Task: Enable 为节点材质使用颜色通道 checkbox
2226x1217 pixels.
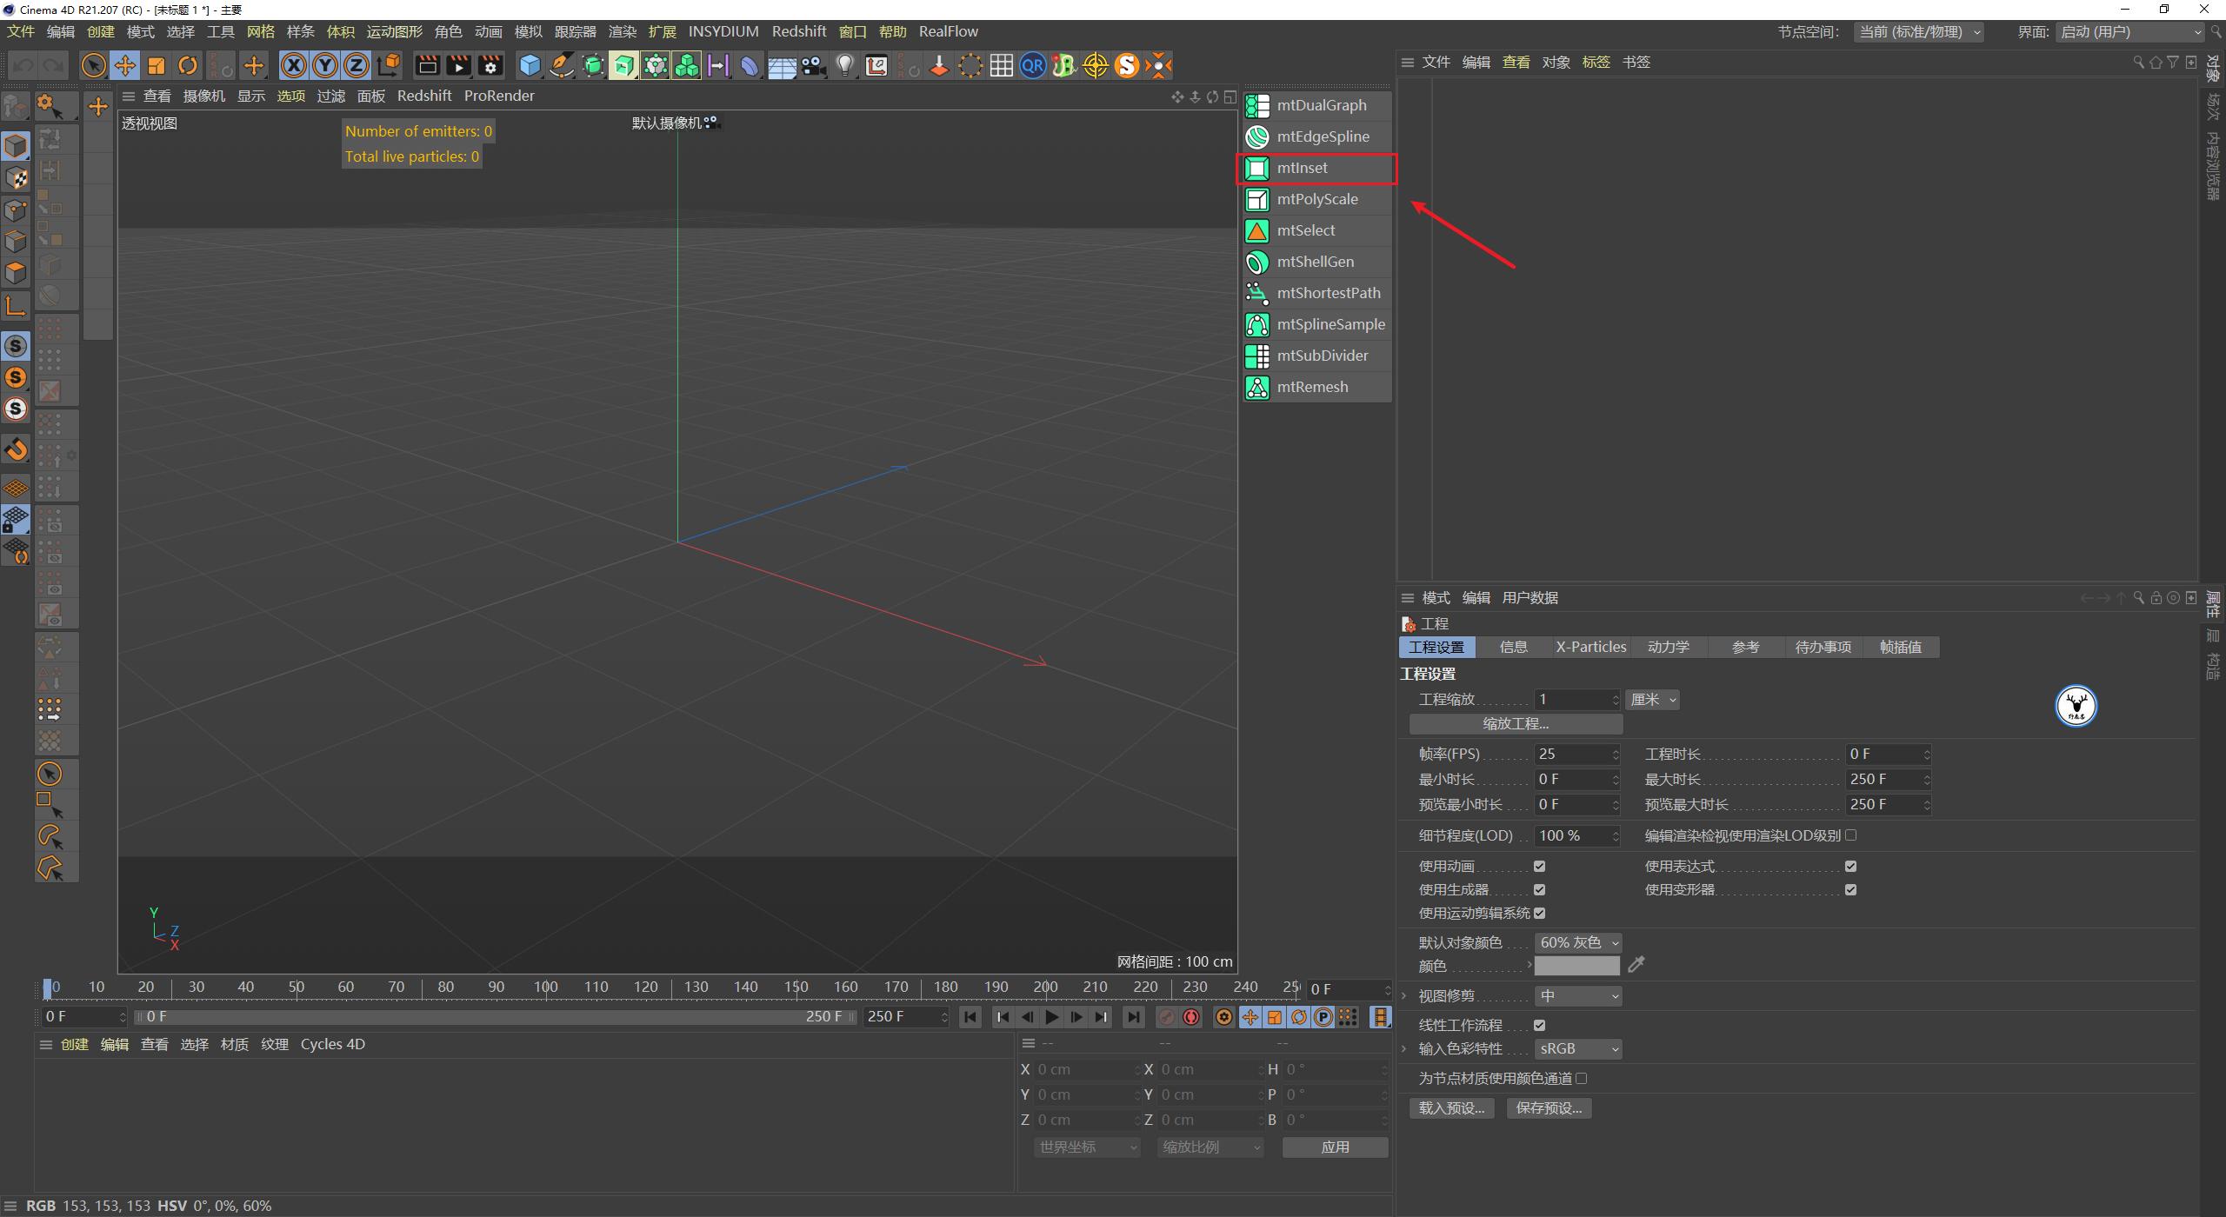Action: (x=1583, y=1078)
